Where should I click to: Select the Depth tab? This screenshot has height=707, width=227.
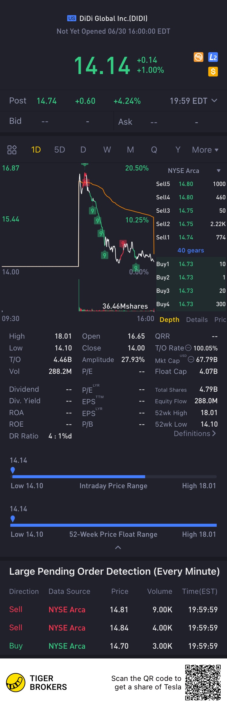[169, 320]
